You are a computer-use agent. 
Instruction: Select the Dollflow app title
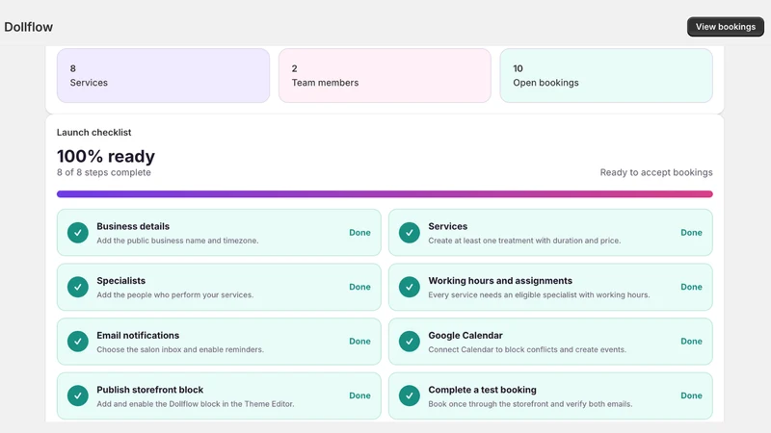point(29,27)
